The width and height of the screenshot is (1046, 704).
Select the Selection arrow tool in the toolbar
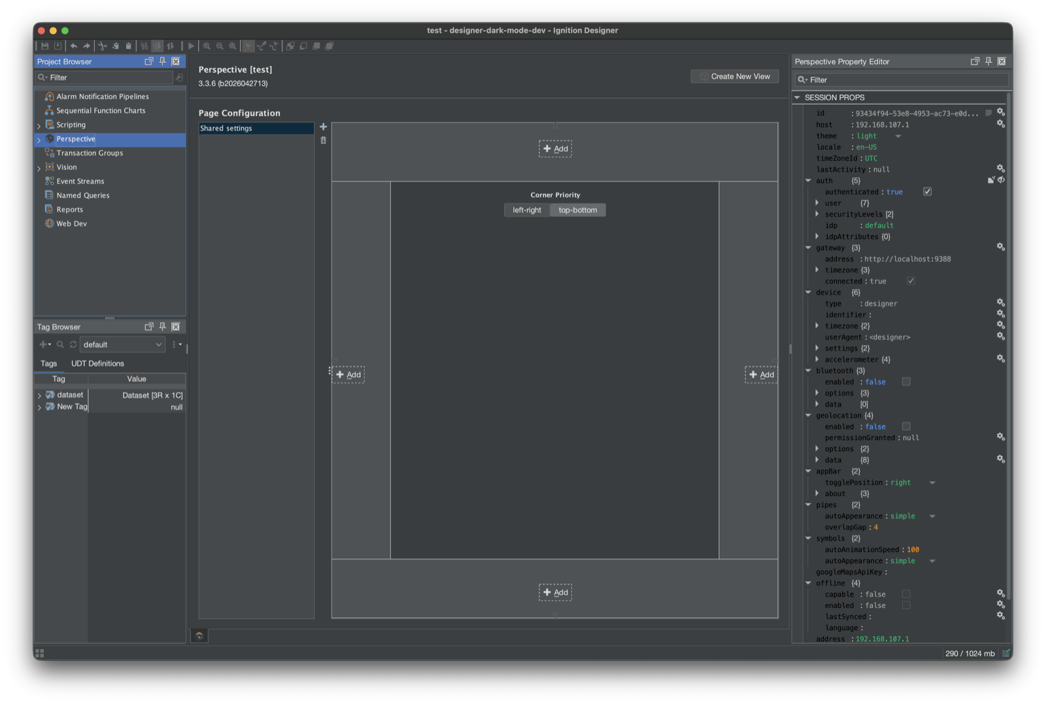click(248, 46)
